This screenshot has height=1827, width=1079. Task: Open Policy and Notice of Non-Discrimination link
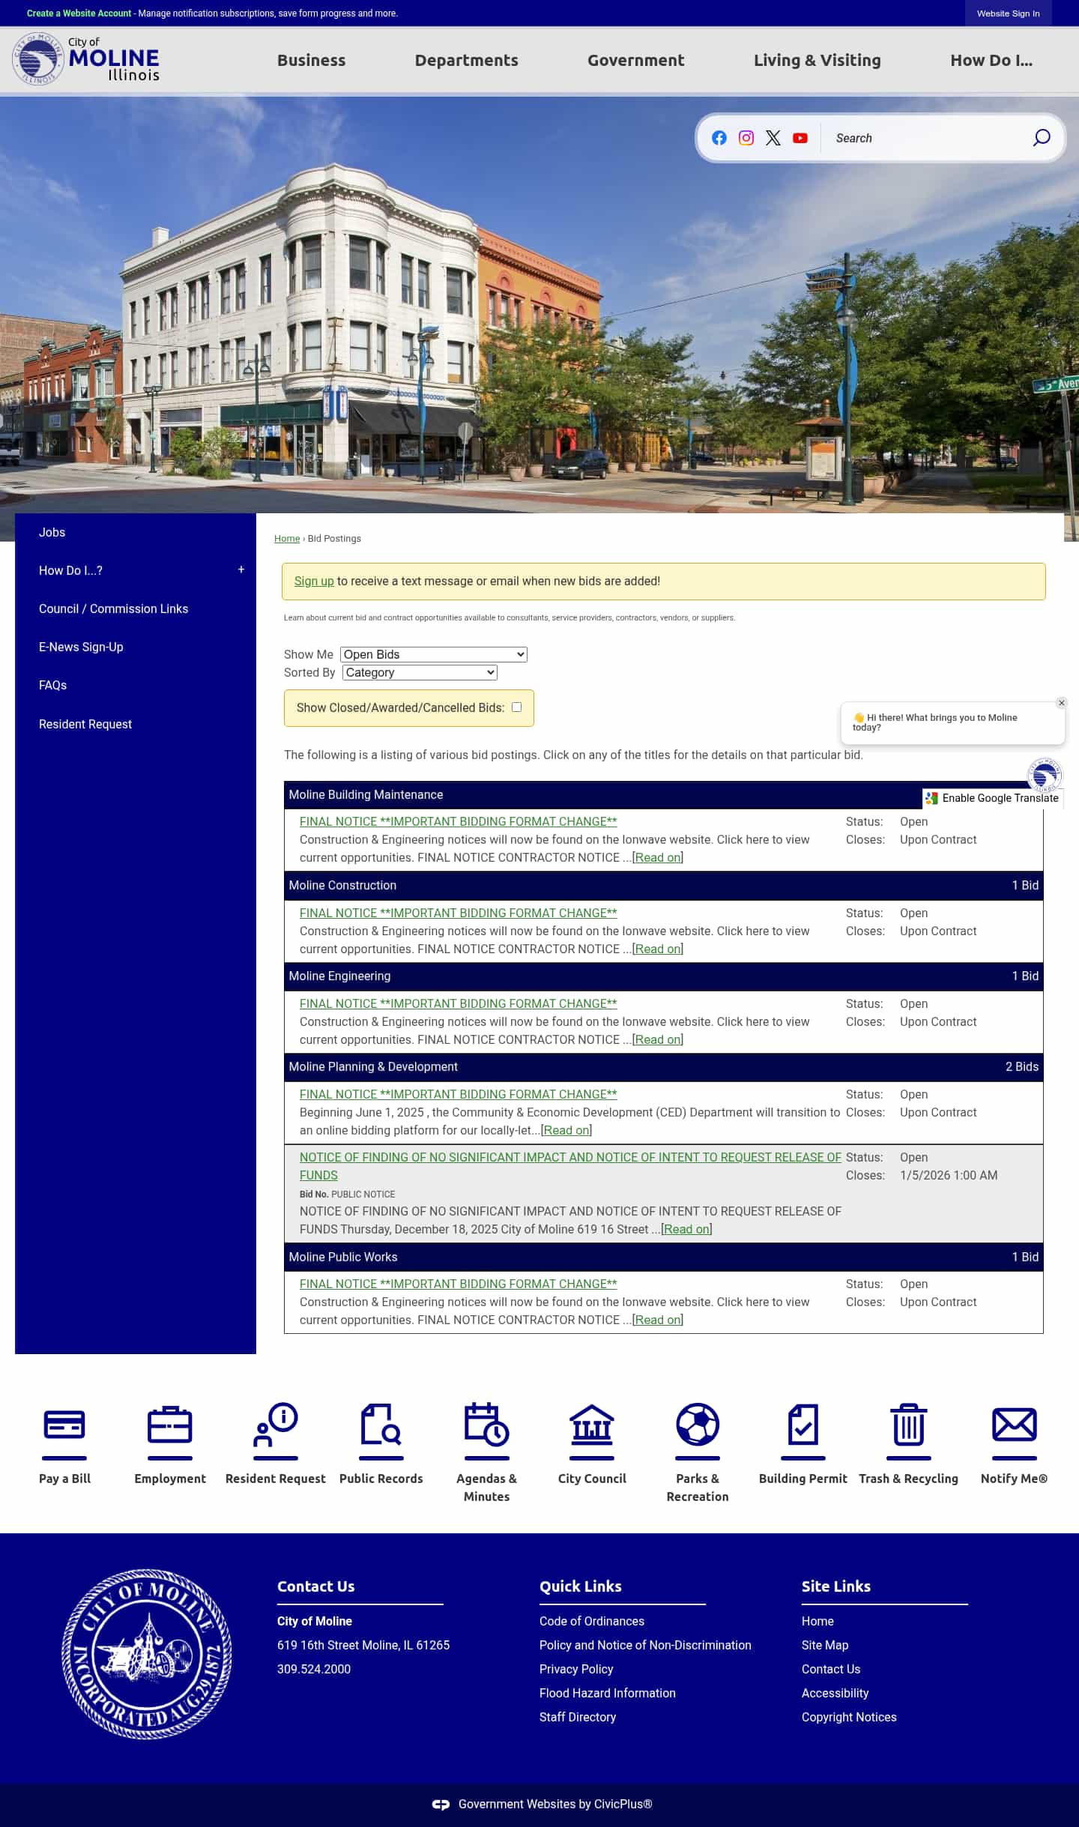[645, 1645]
